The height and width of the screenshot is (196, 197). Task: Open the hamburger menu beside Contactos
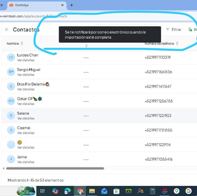(x=7, y=29)
